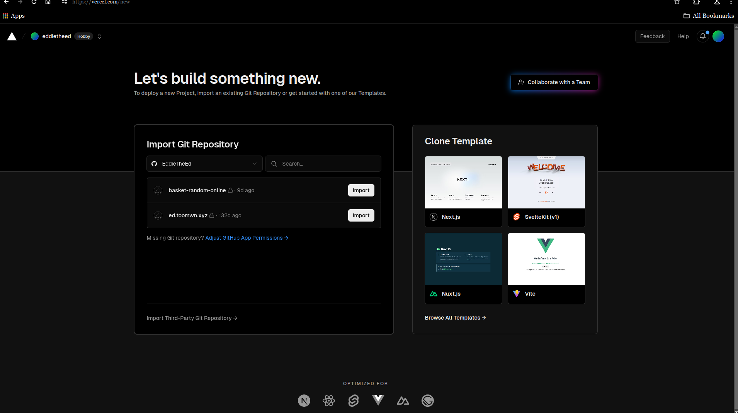Import the basket-random-online repository
Image resolution: width=738 pixels, height=413 pixels.
(361, 190)
